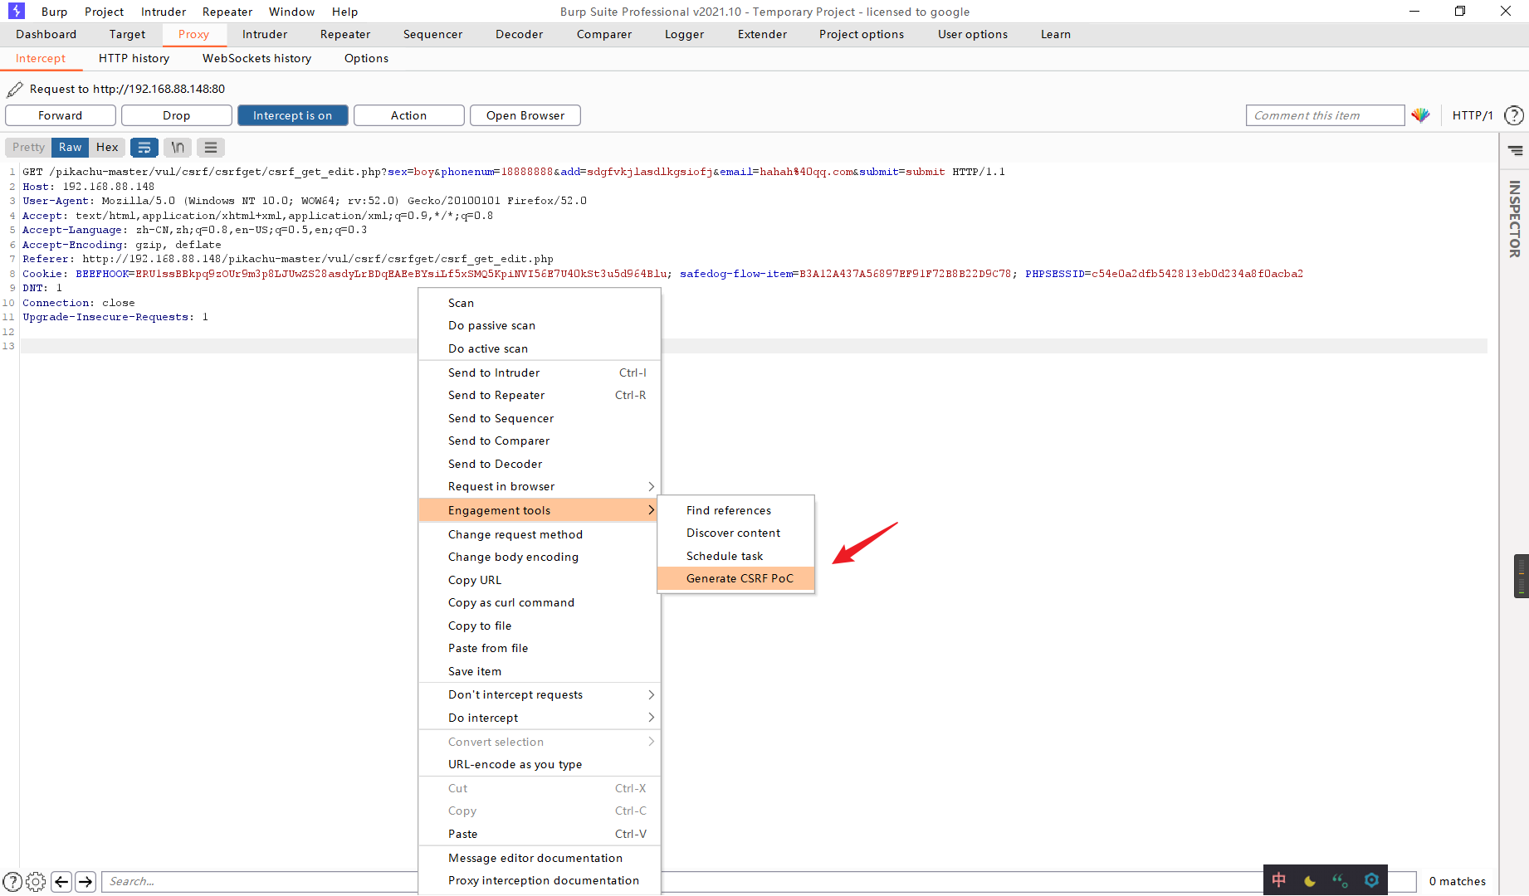Open search settings gear icon
This screenshot has width=1529, height=896.
(x=36, y=881)
